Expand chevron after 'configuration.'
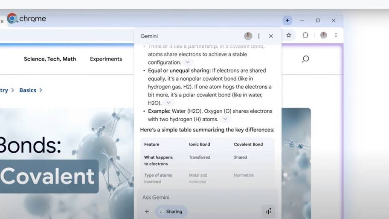 188,62
